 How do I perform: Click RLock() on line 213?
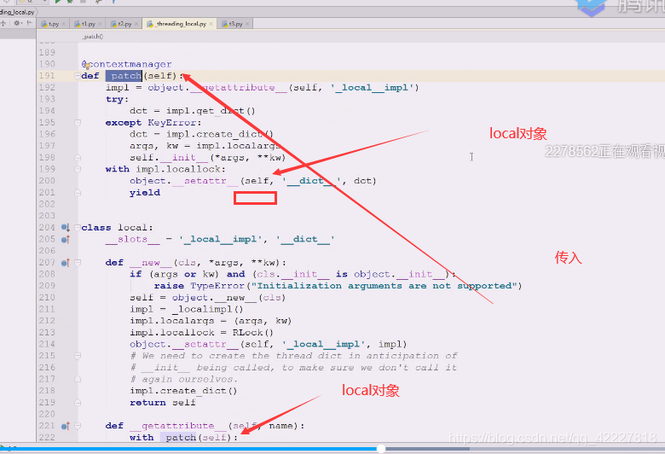[x=253, y=333]
